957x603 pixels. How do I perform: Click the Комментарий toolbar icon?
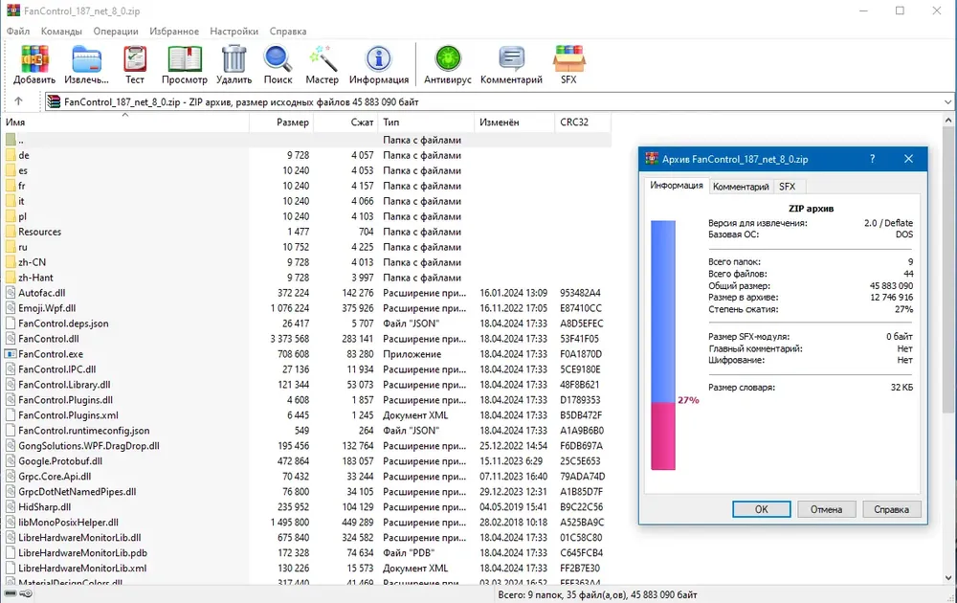tap(511, 64)
